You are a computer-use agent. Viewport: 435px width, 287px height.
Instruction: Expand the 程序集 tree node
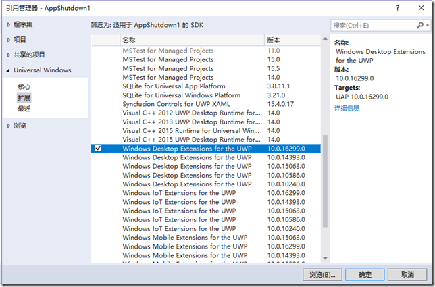(9, 25)
